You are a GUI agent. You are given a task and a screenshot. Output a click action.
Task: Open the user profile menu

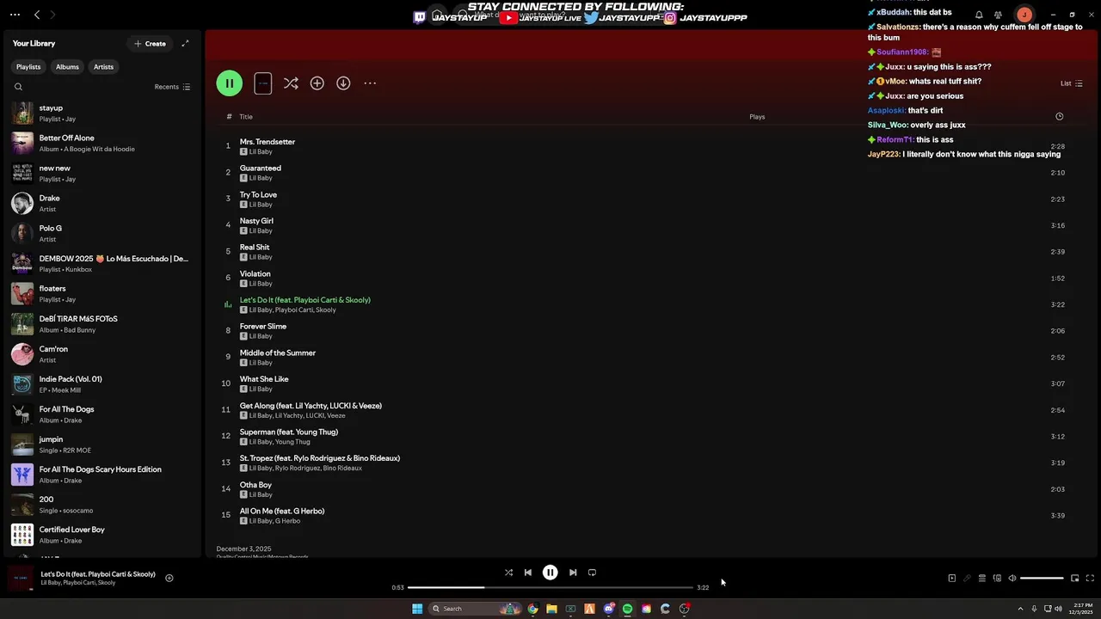coord(1024,15)
